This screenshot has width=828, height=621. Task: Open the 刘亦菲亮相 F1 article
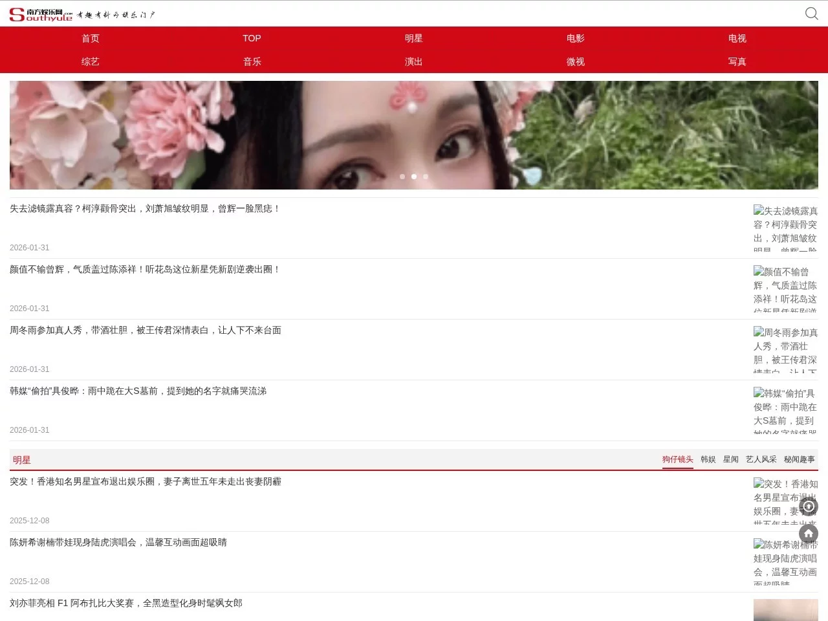tap(126, 603)
